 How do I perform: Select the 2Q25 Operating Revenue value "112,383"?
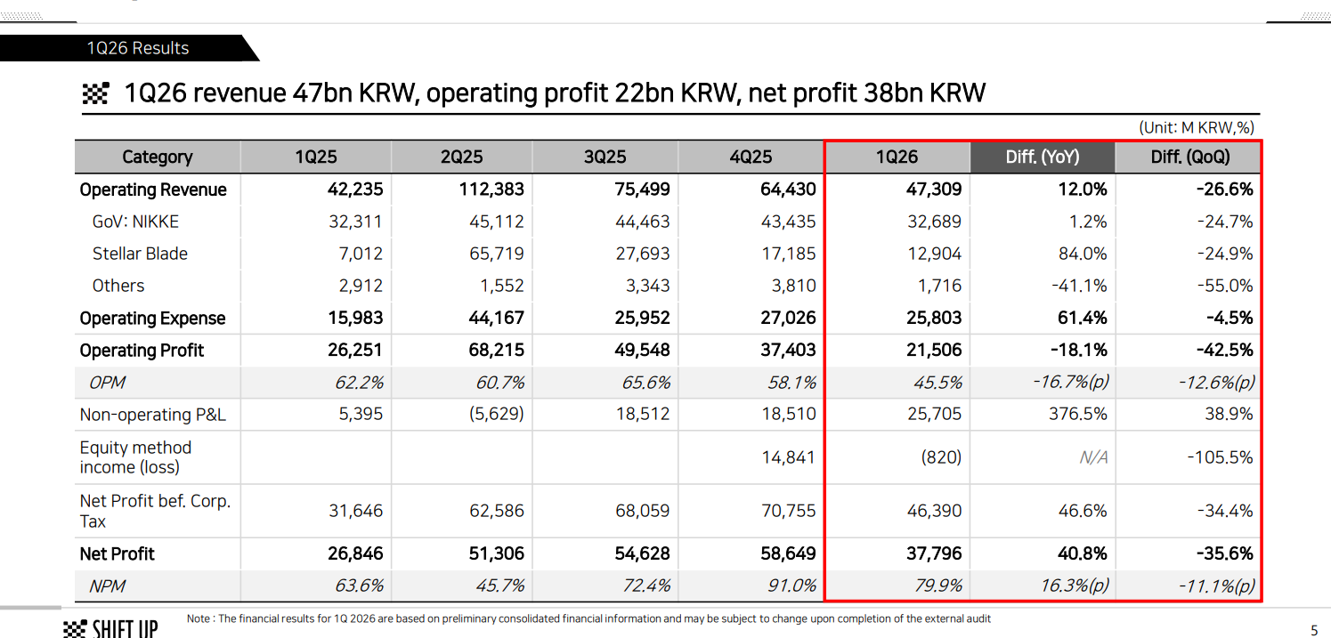(493, 190)
